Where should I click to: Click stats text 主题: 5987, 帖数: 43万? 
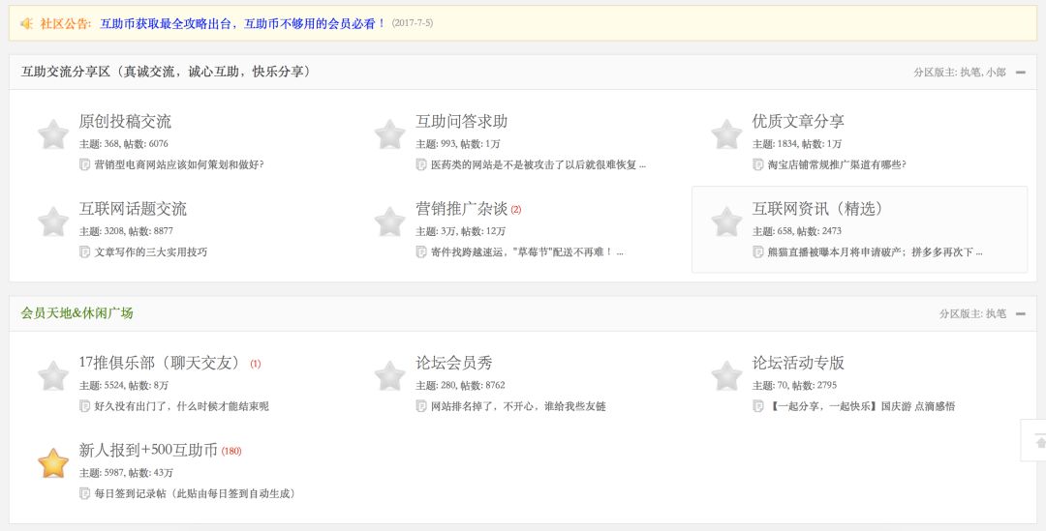126,472
